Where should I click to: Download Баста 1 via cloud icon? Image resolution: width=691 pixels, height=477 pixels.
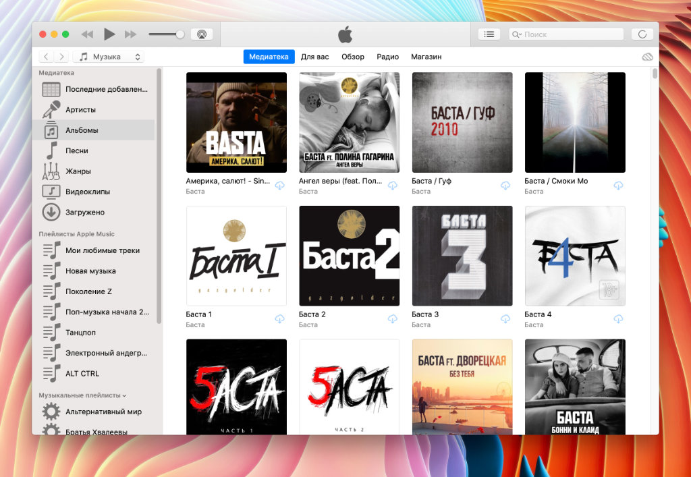tap(280, 319)
